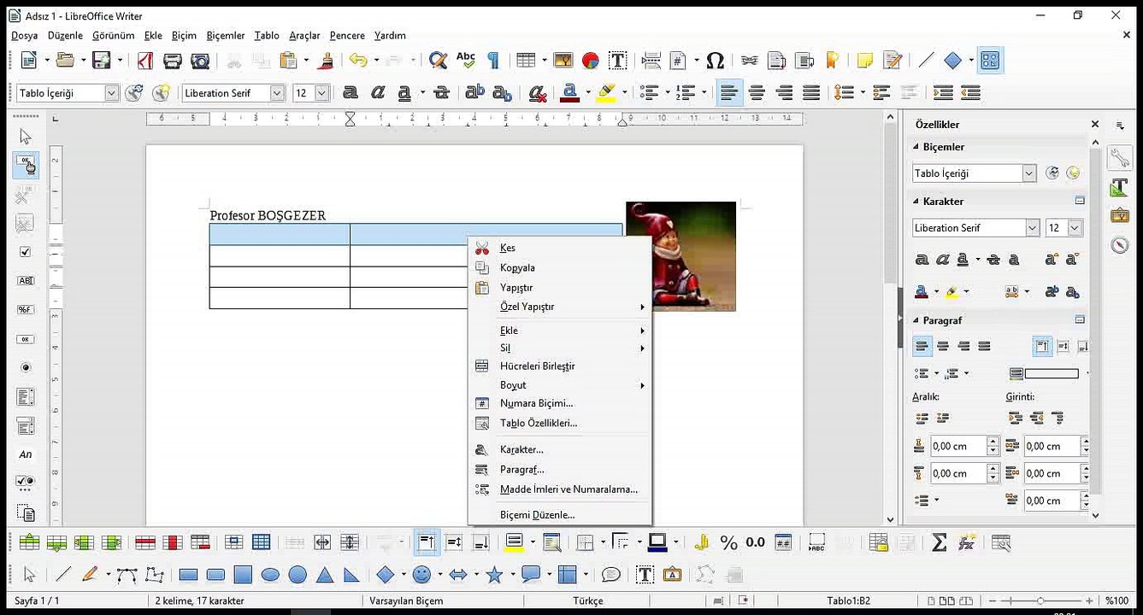Select the smiley face symbol shape
This screenshot has height=615, width=1143.
point(421,575)
